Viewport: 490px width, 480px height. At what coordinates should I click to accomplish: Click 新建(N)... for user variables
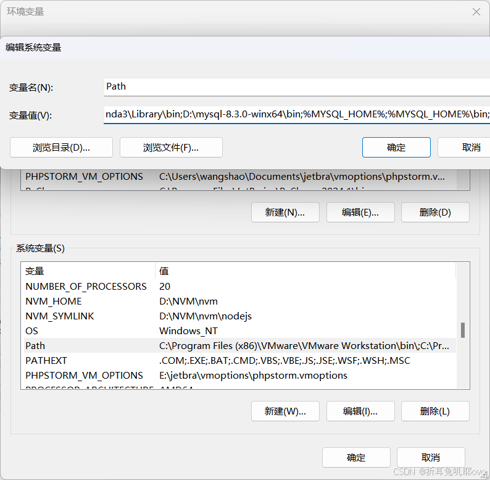(285, 213)
